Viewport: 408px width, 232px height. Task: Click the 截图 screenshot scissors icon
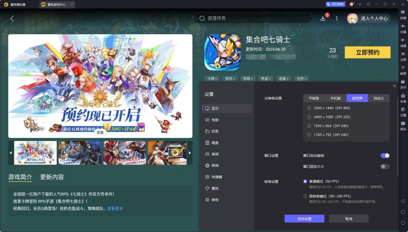coord(403,67)
